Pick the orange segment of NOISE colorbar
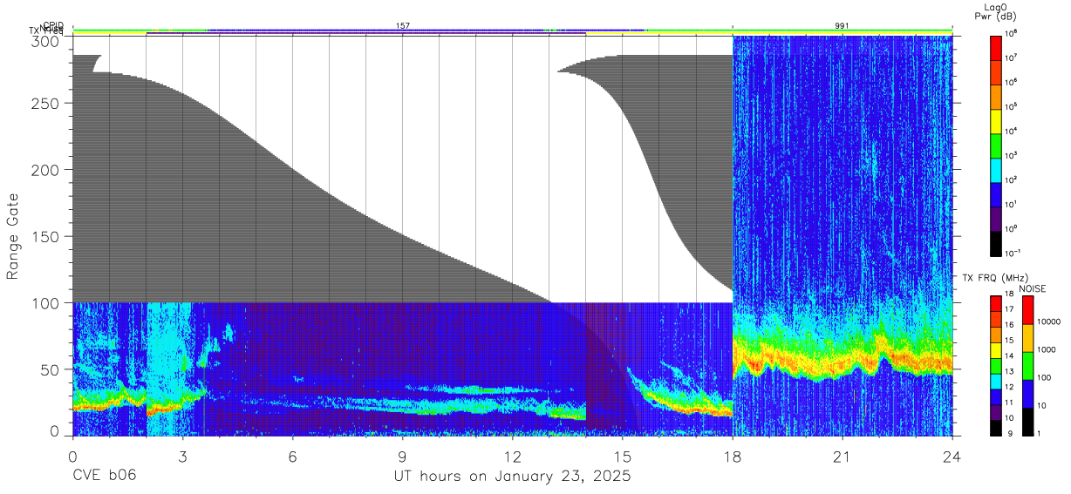 1027,338
